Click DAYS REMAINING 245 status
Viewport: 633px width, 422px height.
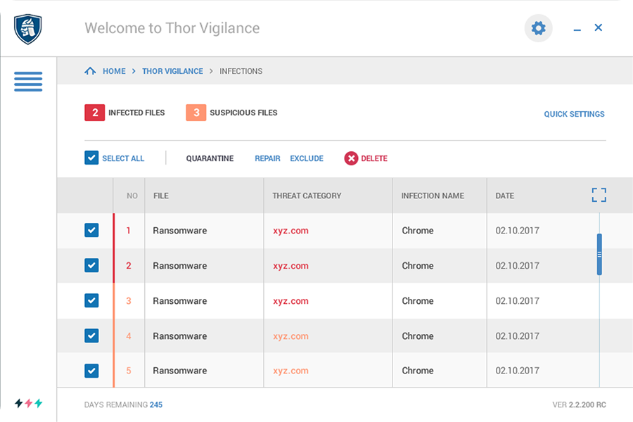click(123, 404)
